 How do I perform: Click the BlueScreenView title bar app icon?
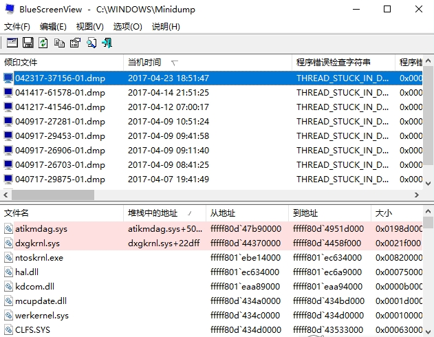[9, 9]
